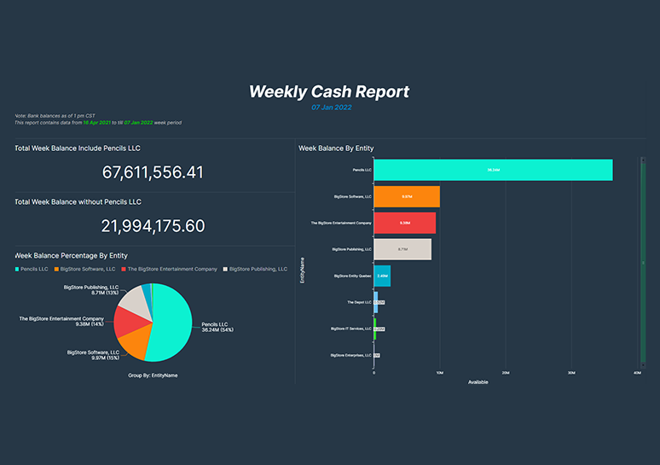
Task: Click the orange BigStore Software bar
Action: [x=407, y=196]
